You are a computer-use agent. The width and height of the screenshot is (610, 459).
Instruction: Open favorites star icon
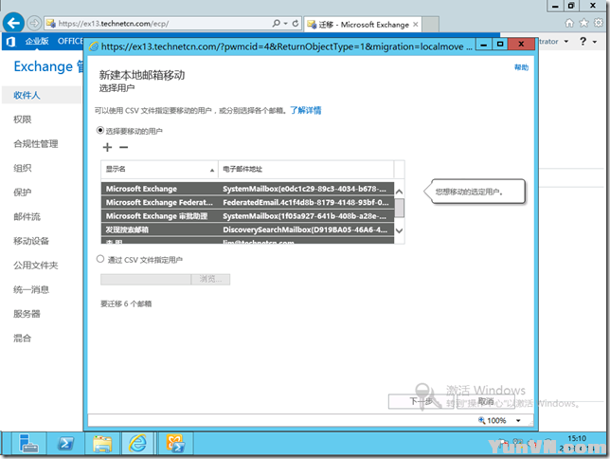coord(583,23)
